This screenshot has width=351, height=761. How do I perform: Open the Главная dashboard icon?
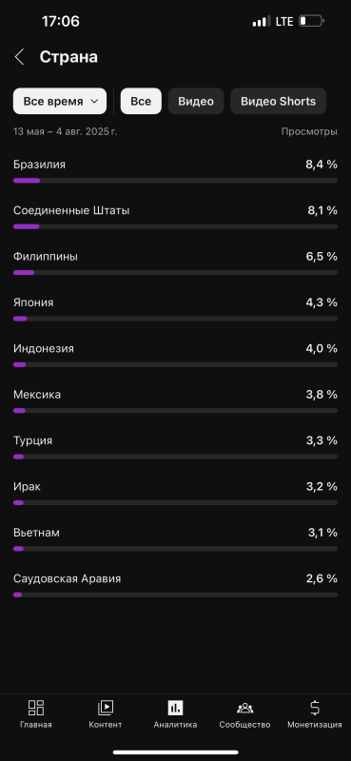click(x=36, y=708)
